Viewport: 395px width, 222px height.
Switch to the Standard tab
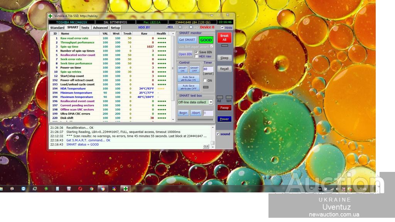click(57, 27)
